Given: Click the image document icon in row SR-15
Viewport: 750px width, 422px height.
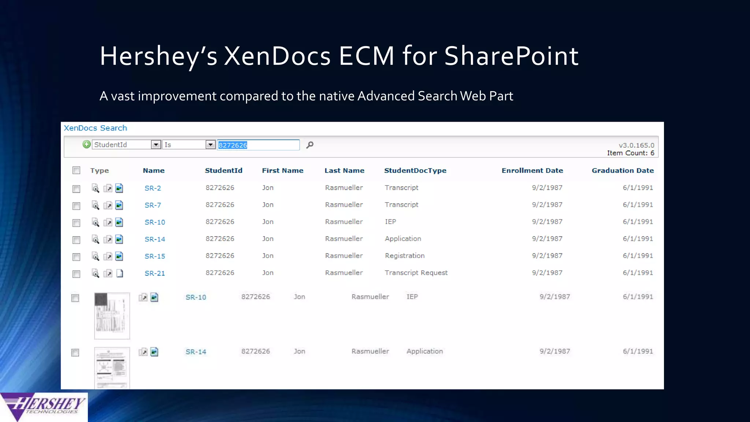Looking at the screenshot, I should click(x=119, y=256).
